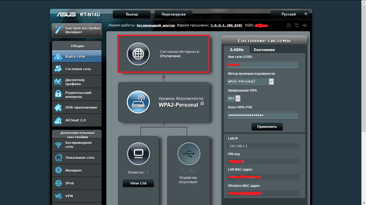Open Интернет settings in sidebar
Image resolution: width=366 pixels, height=205 pixels.
click(x=77, y=170)
